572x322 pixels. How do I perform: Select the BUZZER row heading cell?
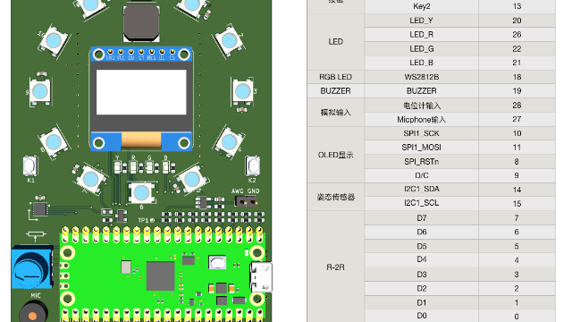coord(335,91)
